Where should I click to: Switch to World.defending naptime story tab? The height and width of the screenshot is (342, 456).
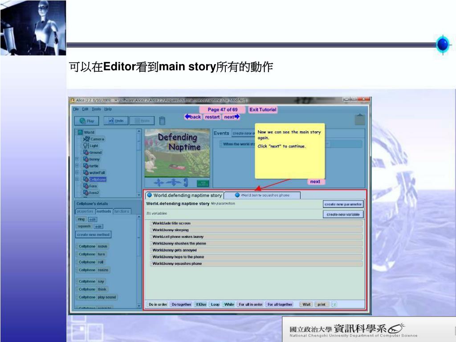pyautogui.click(x=184, y=195)
